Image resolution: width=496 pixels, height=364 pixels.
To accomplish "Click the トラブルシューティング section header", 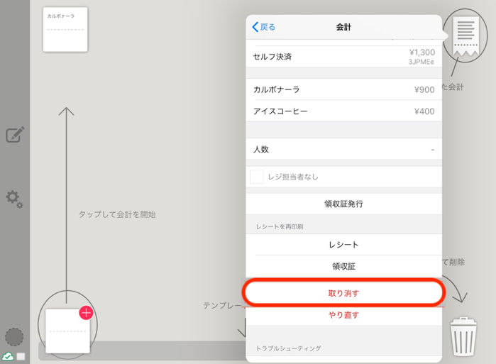I will coord(289,348).
